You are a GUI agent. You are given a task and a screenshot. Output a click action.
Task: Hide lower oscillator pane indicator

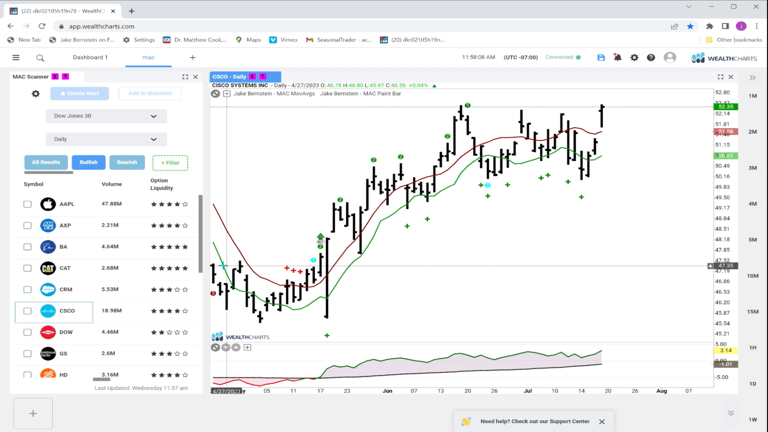(x=216, y=348)
